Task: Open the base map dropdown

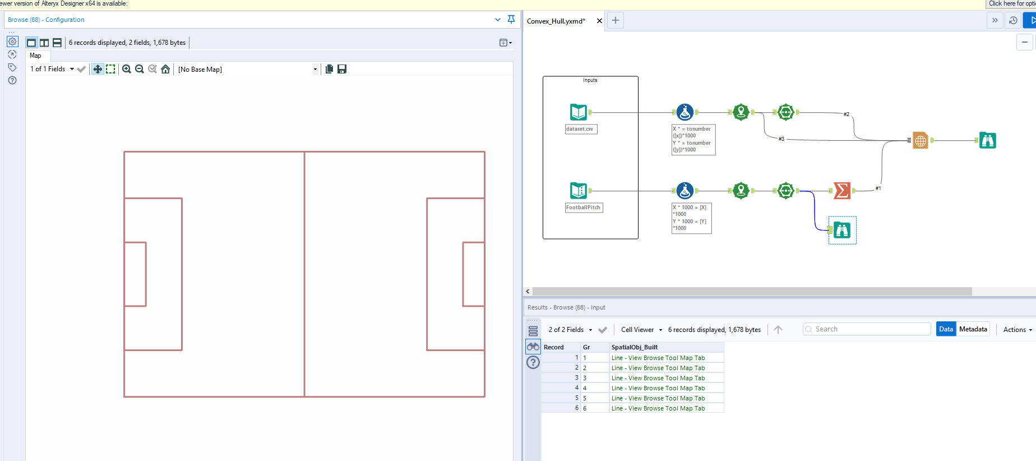Action: (x=314, y=70)
